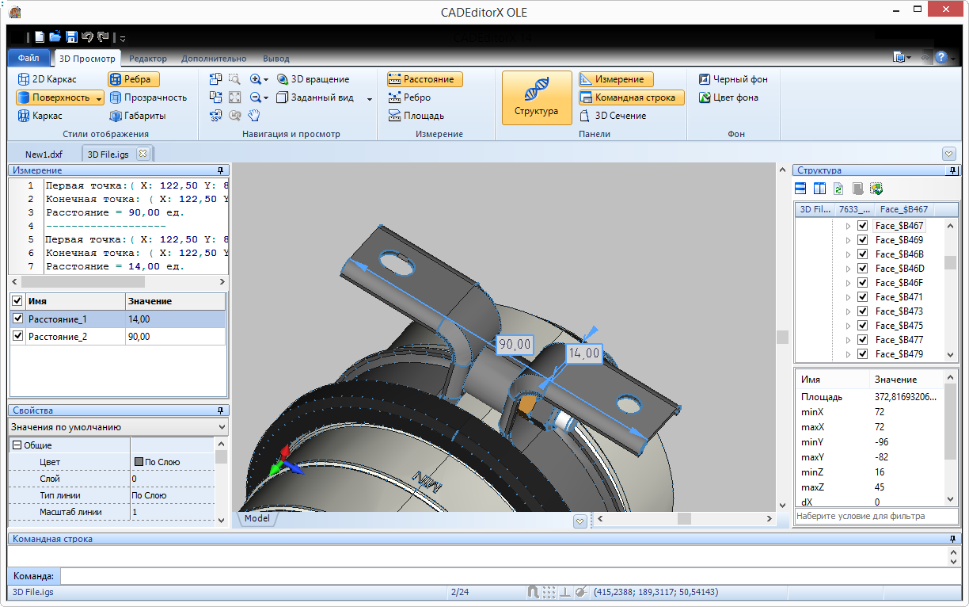969x607 pixels.
Task: Click the Zoom in magnifier icon
Action: pyautogui.click(x=256, y=79)
